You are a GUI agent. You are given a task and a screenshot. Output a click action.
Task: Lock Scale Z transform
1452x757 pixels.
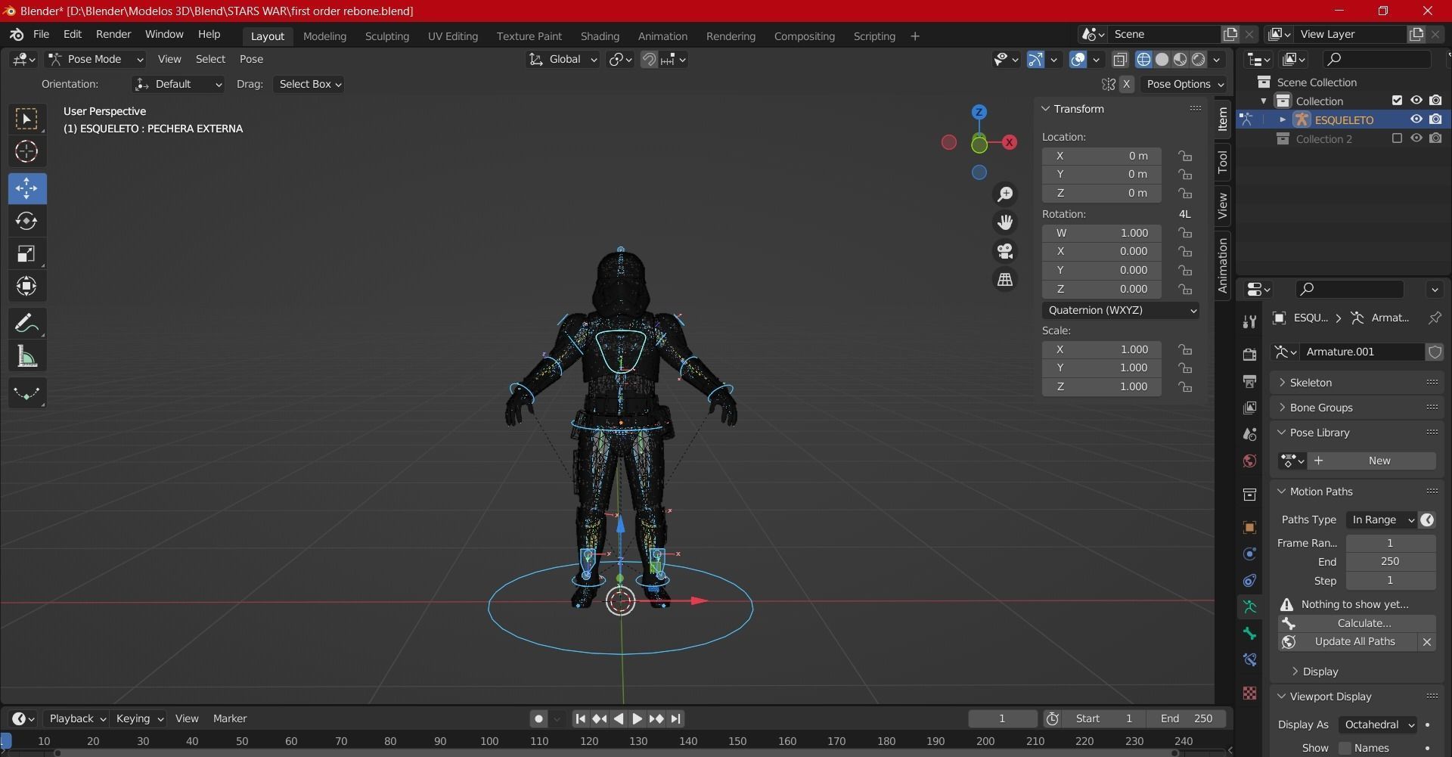click(x=1185, y=386)
